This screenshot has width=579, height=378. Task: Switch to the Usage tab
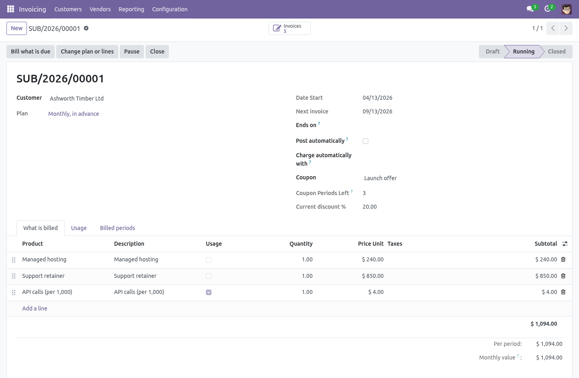79,228
